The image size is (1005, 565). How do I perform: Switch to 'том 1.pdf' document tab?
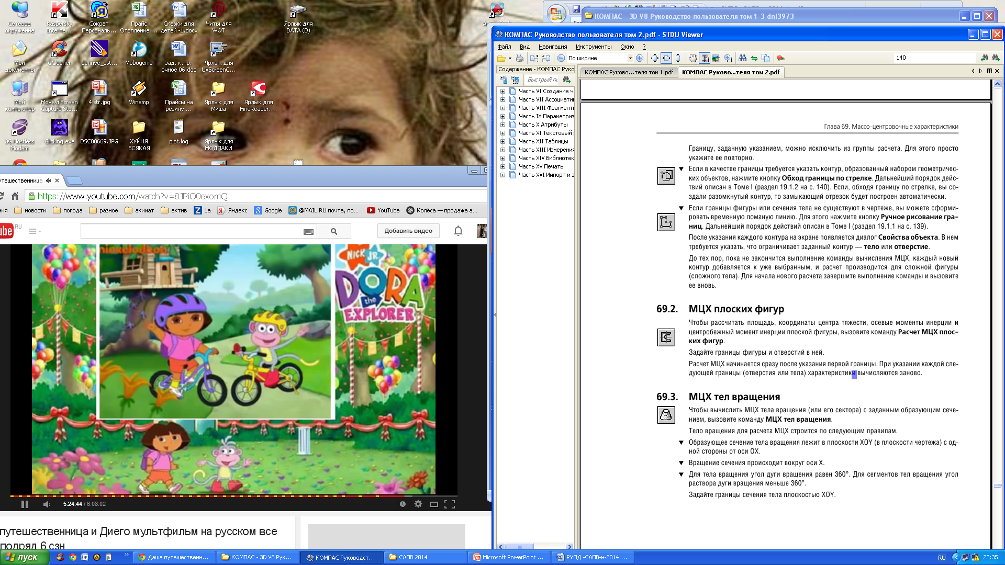tap(628, 72)
